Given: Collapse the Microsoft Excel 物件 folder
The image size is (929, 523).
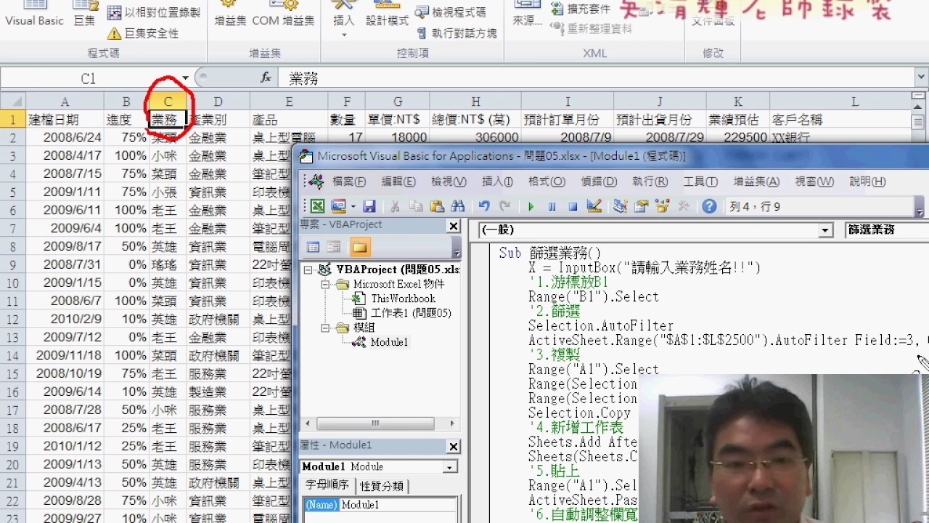Looking at the screenshot, I should pos(325,284).
